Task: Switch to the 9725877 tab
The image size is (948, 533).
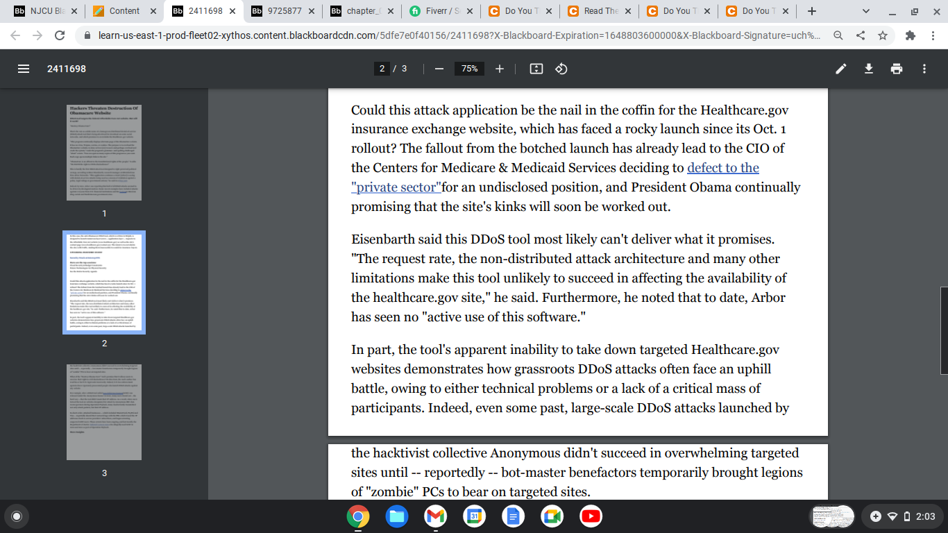Action: click(x=283, y=11)
